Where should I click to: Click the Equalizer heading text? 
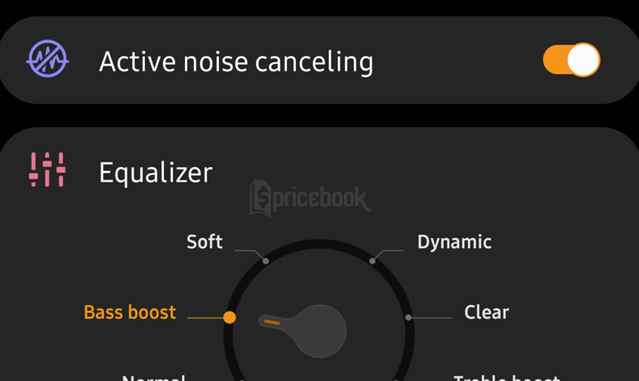(156, 173)
